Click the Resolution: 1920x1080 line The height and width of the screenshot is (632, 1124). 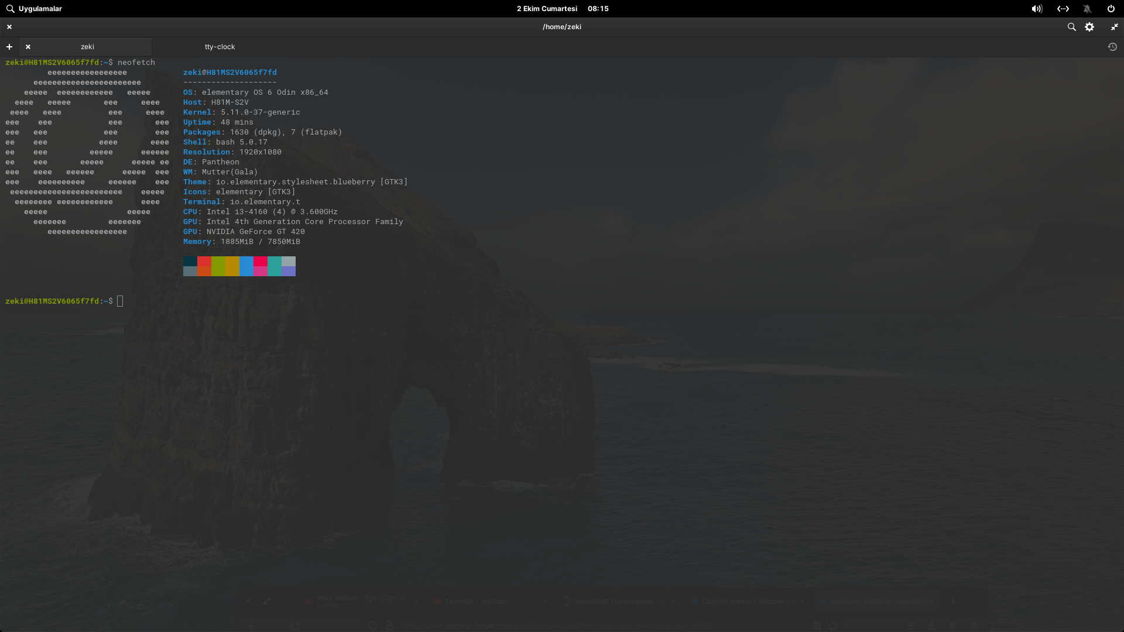pos(232,152)
